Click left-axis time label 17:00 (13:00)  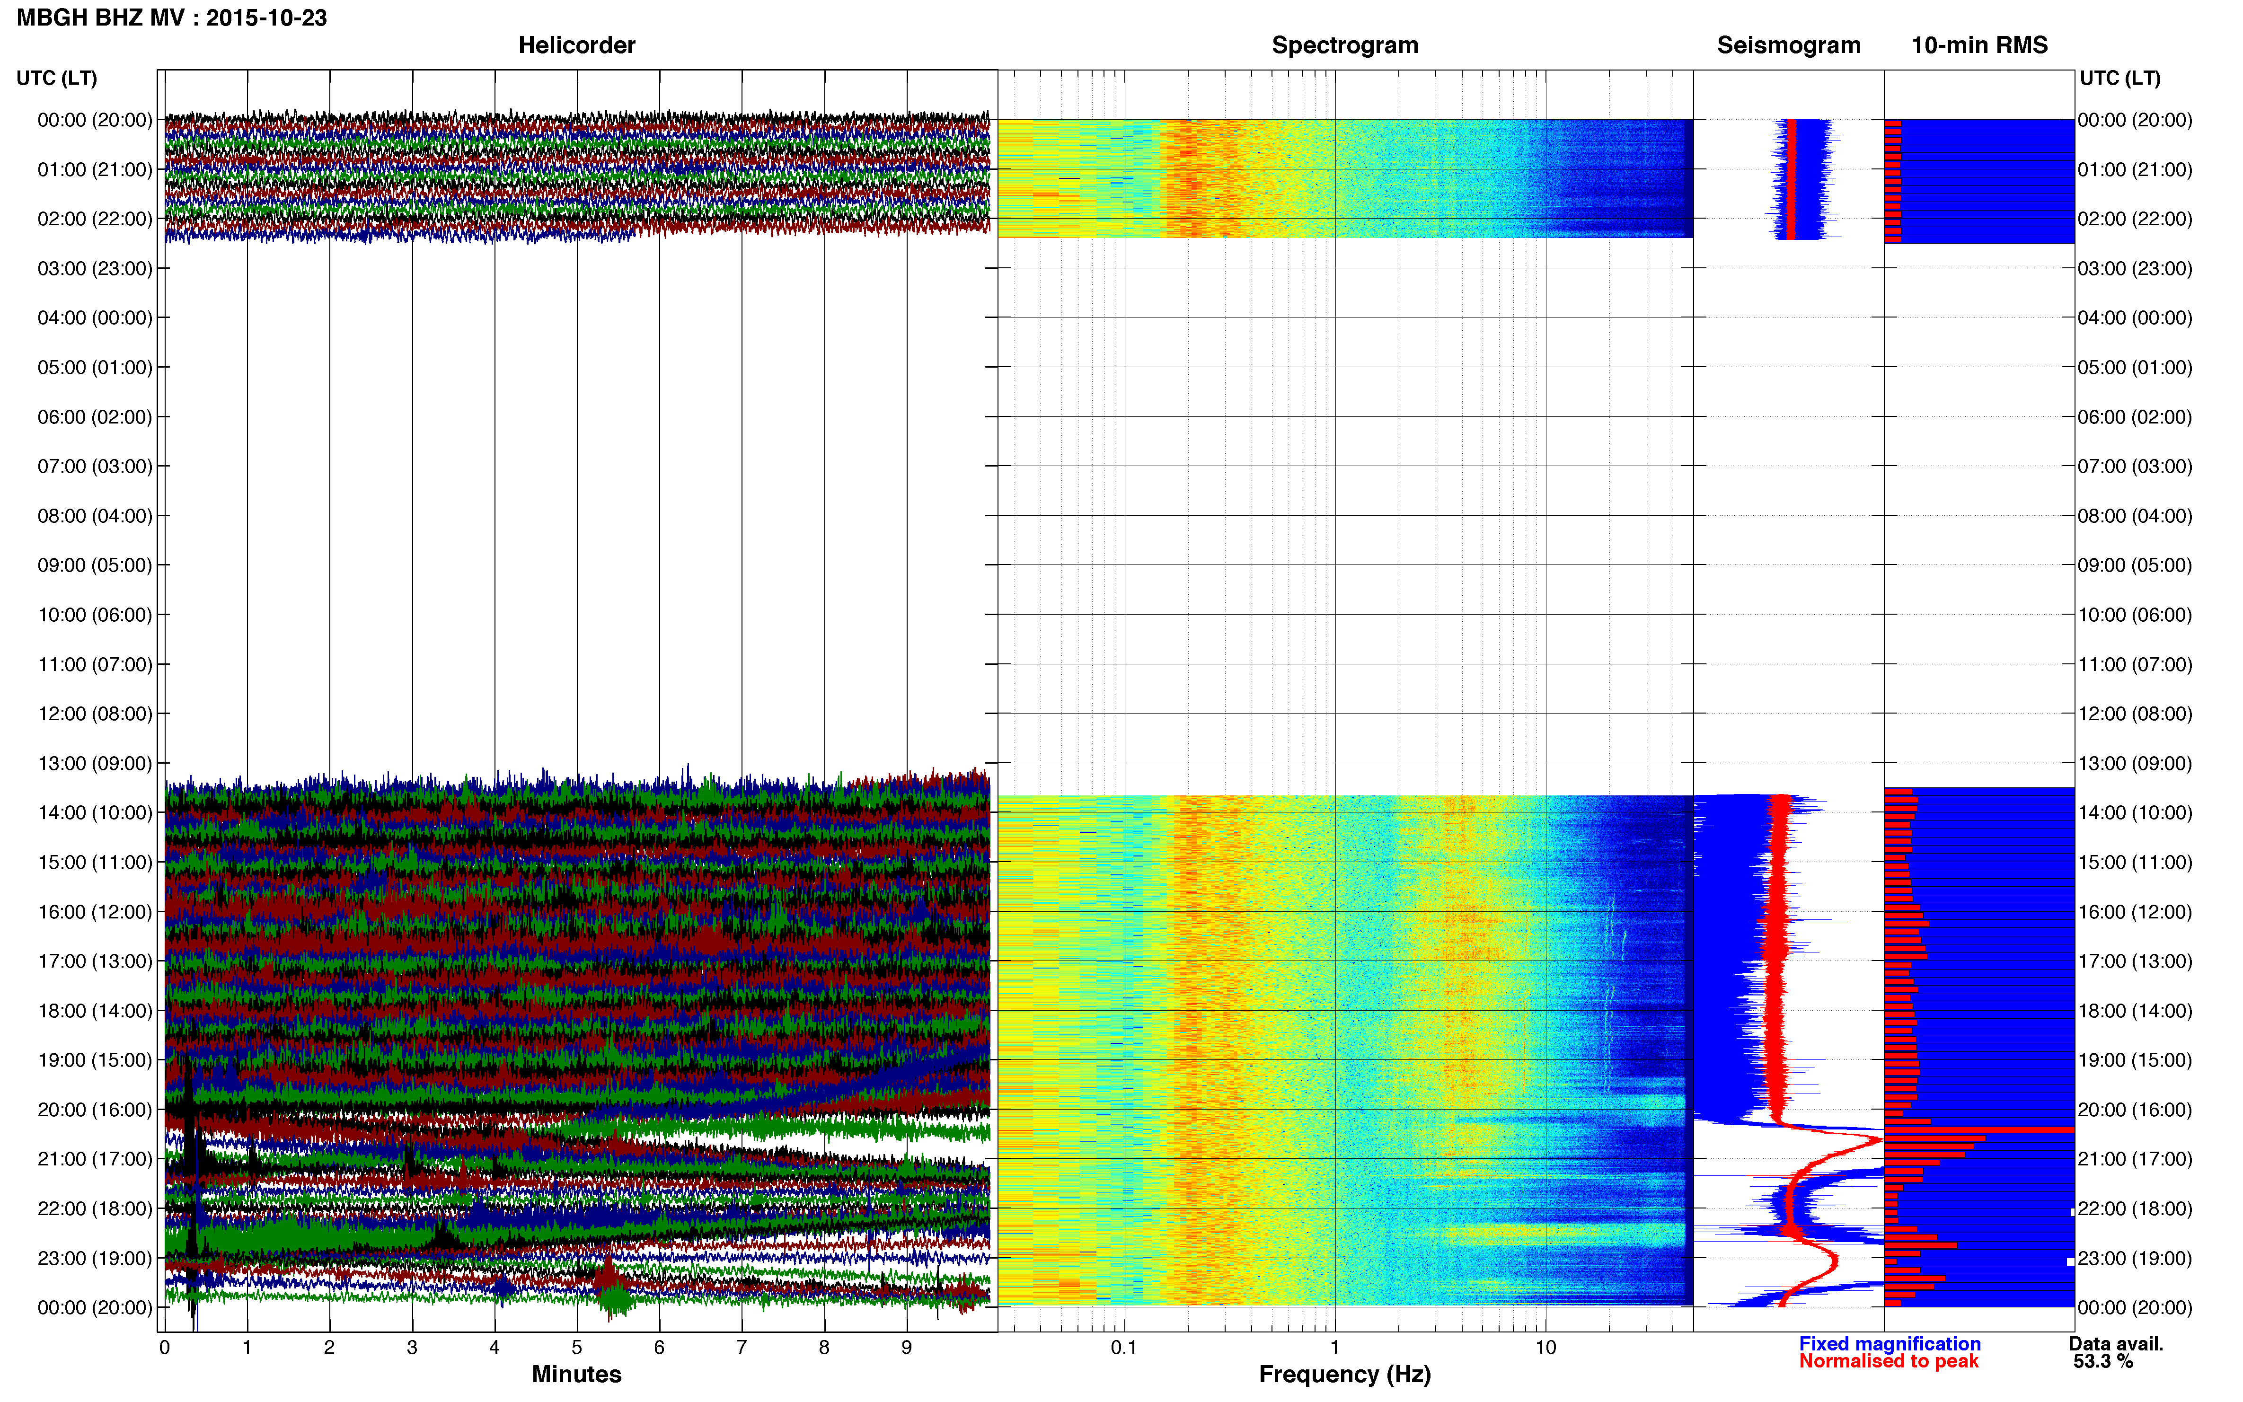(x=95, y=961)
